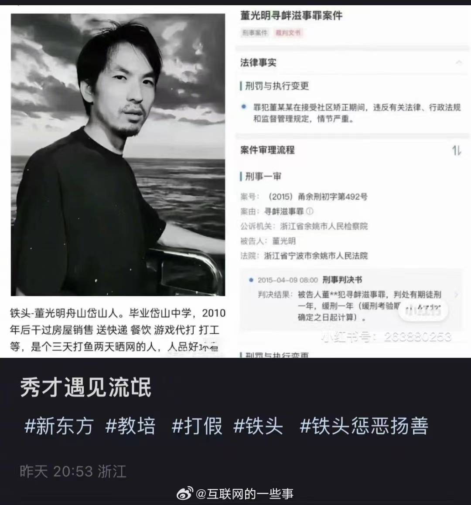471x505 pixels.
Task: Expand the 刑事判决书 result chevron arrow
Action: 456,295
